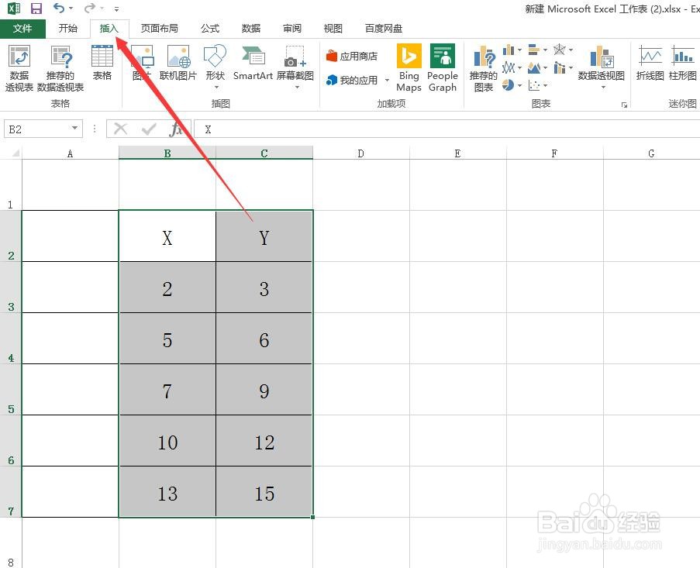Click the Select All corner triangle
This screenshot has height=568, width=700.
pos(15,153)
